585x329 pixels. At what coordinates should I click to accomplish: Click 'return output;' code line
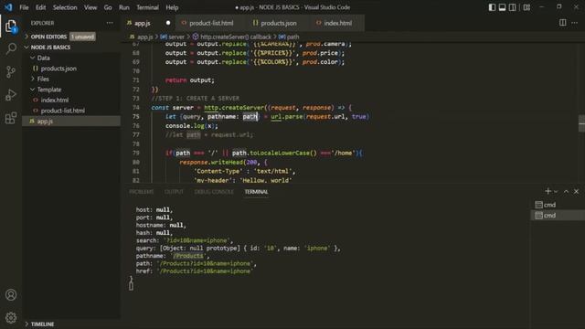tap(190, 80)
